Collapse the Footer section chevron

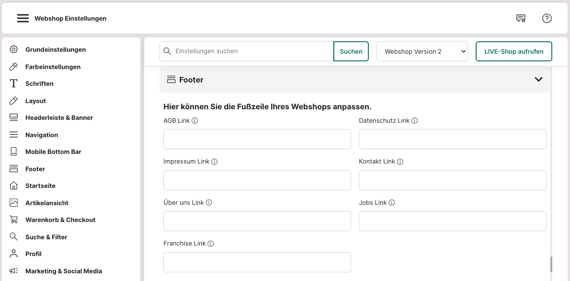click(538, 80)
